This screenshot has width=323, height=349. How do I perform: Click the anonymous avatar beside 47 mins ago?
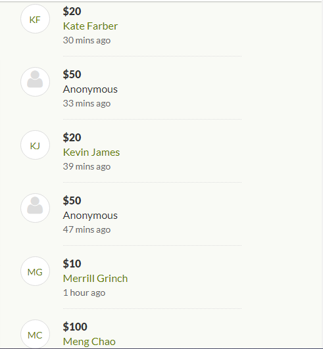(35, 208)
